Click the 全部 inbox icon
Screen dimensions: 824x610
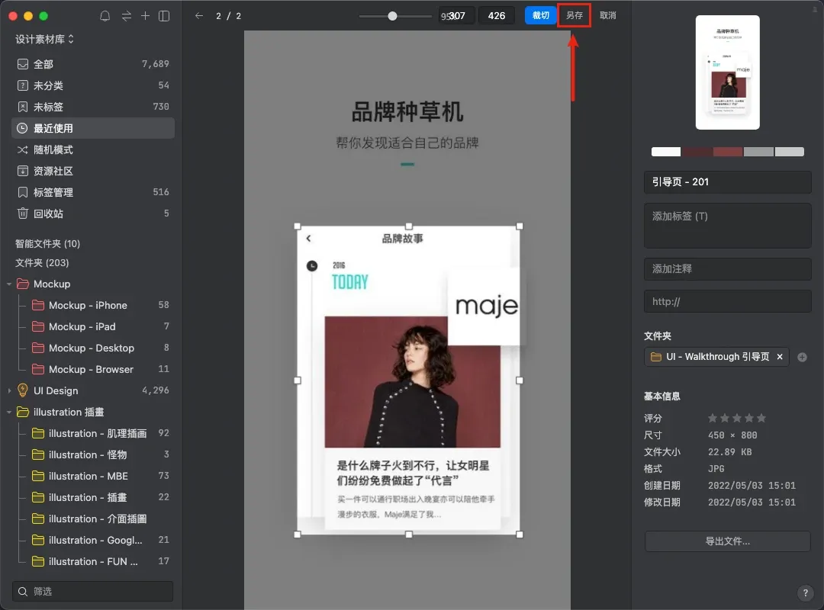23,64
